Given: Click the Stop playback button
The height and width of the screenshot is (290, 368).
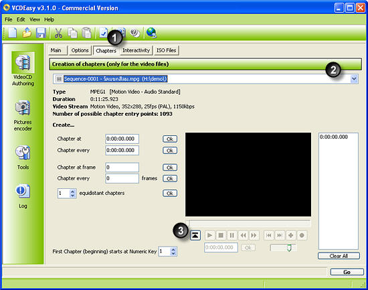Looking at the screenshot, I should point(221,235).
